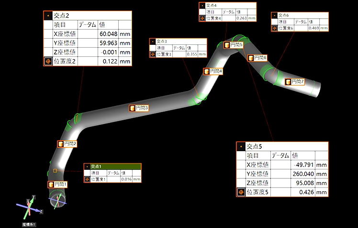This screenshot has width=358, height=228.
Task: Select the Y座標値 row in 交点5
Action: tap(282, 174)
